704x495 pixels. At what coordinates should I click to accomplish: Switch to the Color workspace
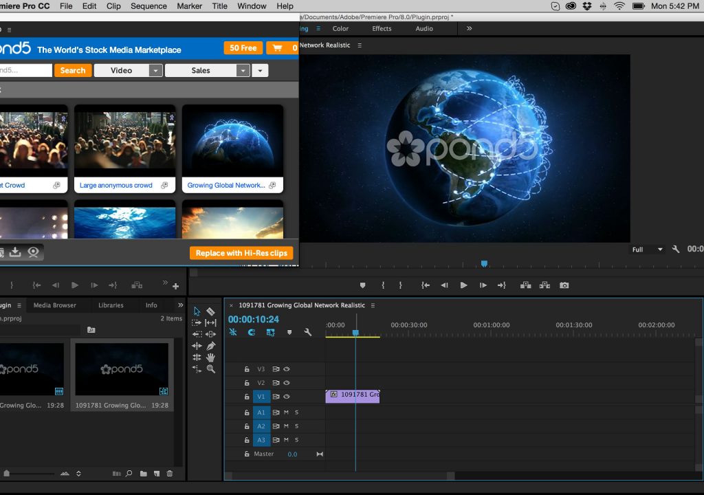click(x=340, y=28)
